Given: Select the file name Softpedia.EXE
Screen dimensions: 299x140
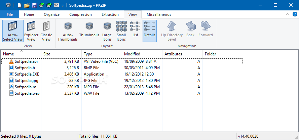Looking at the screenshot, I should pos(27,74).
